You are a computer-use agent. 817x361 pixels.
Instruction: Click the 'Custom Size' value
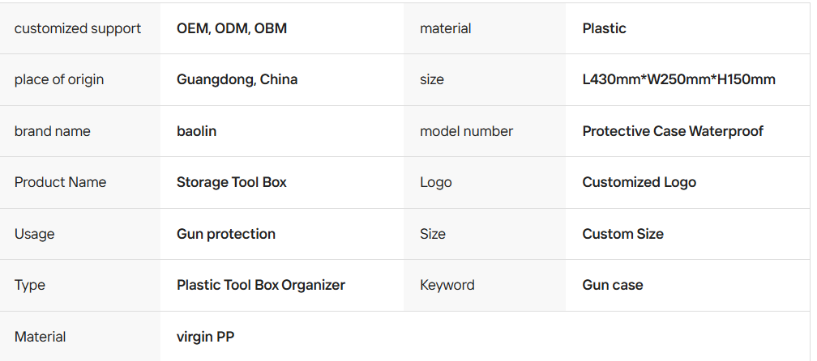point(623,234)
